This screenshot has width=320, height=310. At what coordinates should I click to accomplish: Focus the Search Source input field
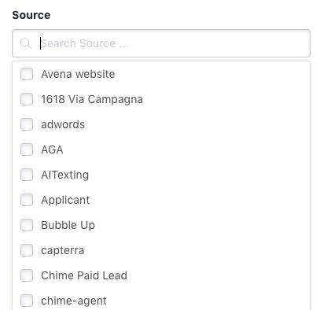point(161,43)
